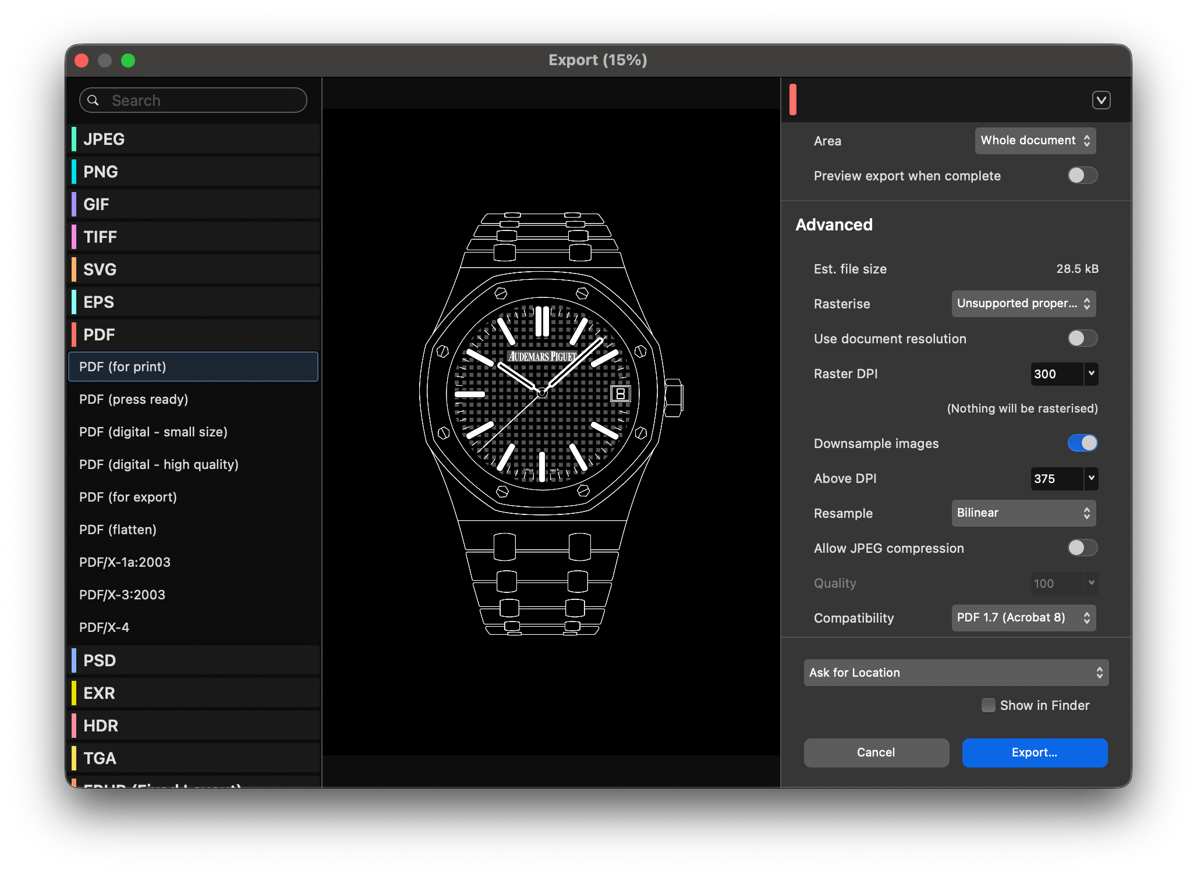Open the Rasterise dropdown
Image resolution: width=1197 pixels, height=874 pixels.
[1024, 303]
